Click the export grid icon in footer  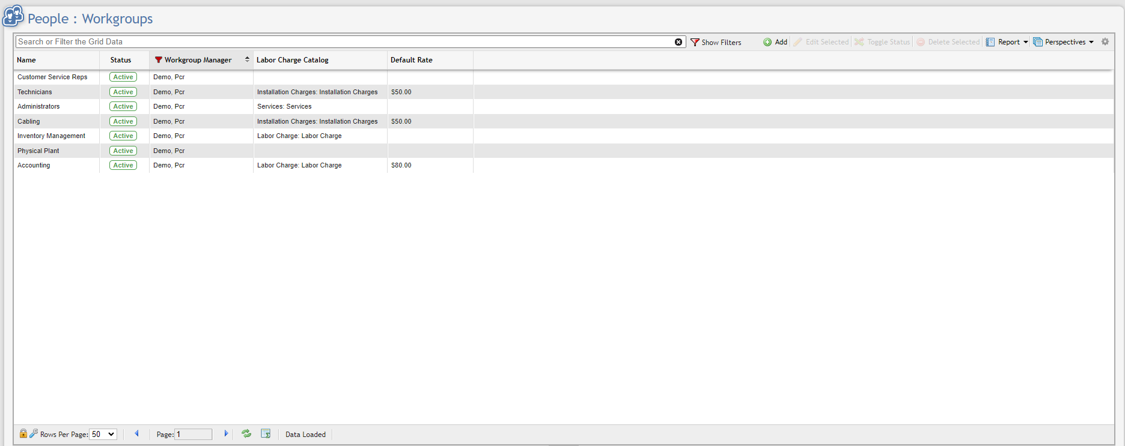(266, 433)
